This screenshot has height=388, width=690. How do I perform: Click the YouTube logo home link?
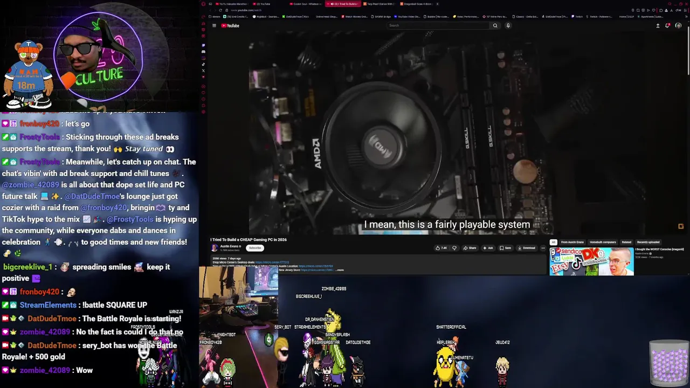pos(230,25)
